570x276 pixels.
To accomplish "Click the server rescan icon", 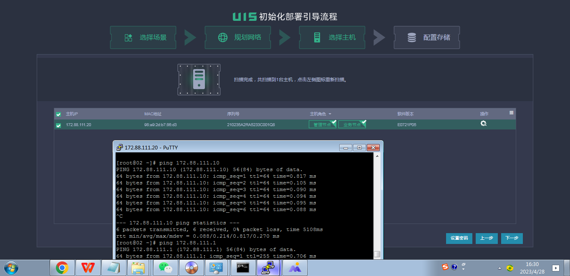I will point(199,80).
